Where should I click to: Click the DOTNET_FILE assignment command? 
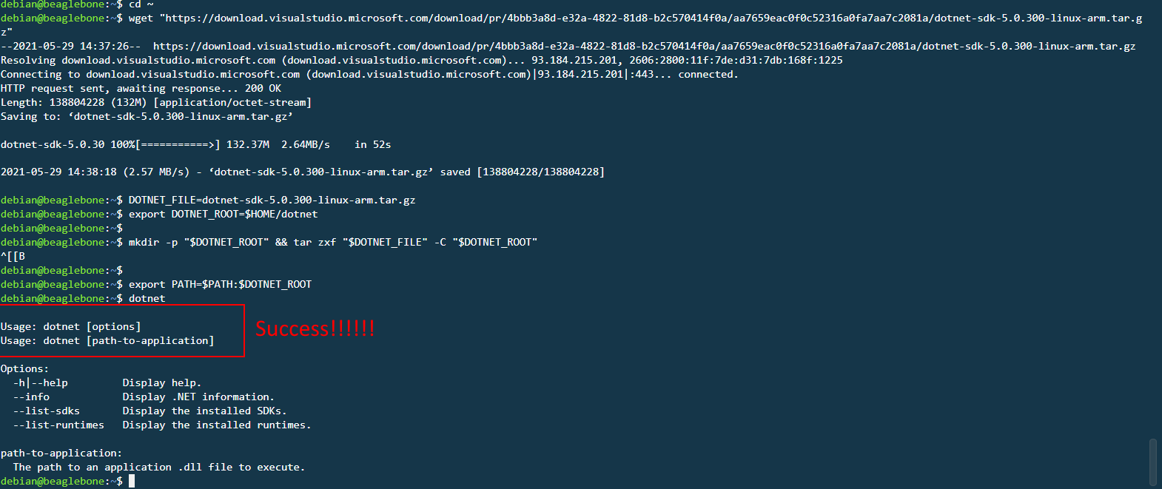click(272, 200)
